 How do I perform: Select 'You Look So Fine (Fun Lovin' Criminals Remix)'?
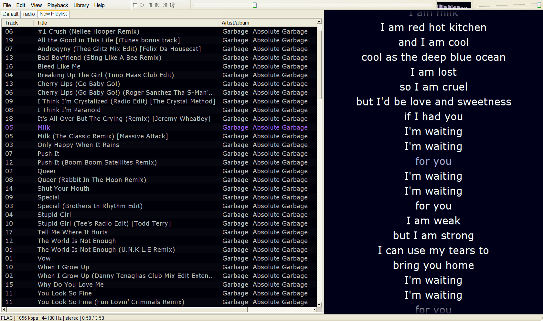click(x=159, y=302)
